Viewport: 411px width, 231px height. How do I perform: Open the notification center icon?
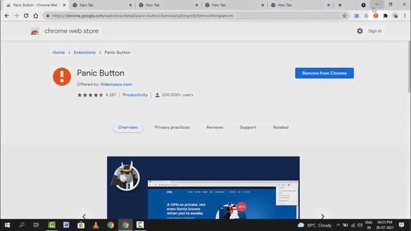[401, 225]
